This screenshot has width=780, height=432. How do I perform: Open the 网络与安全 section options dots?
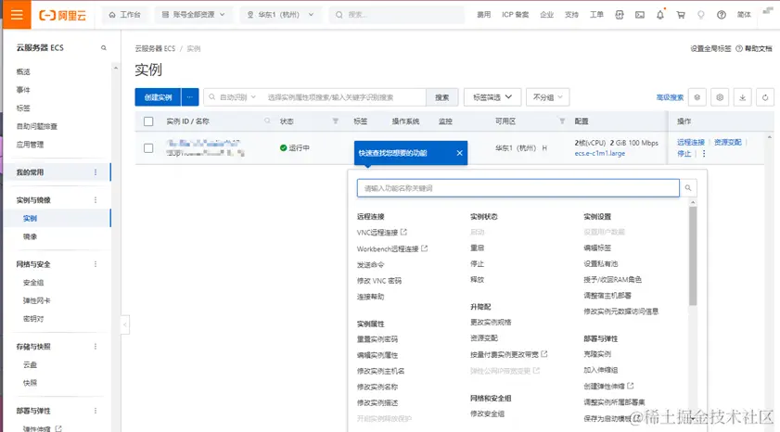point(96,264)
